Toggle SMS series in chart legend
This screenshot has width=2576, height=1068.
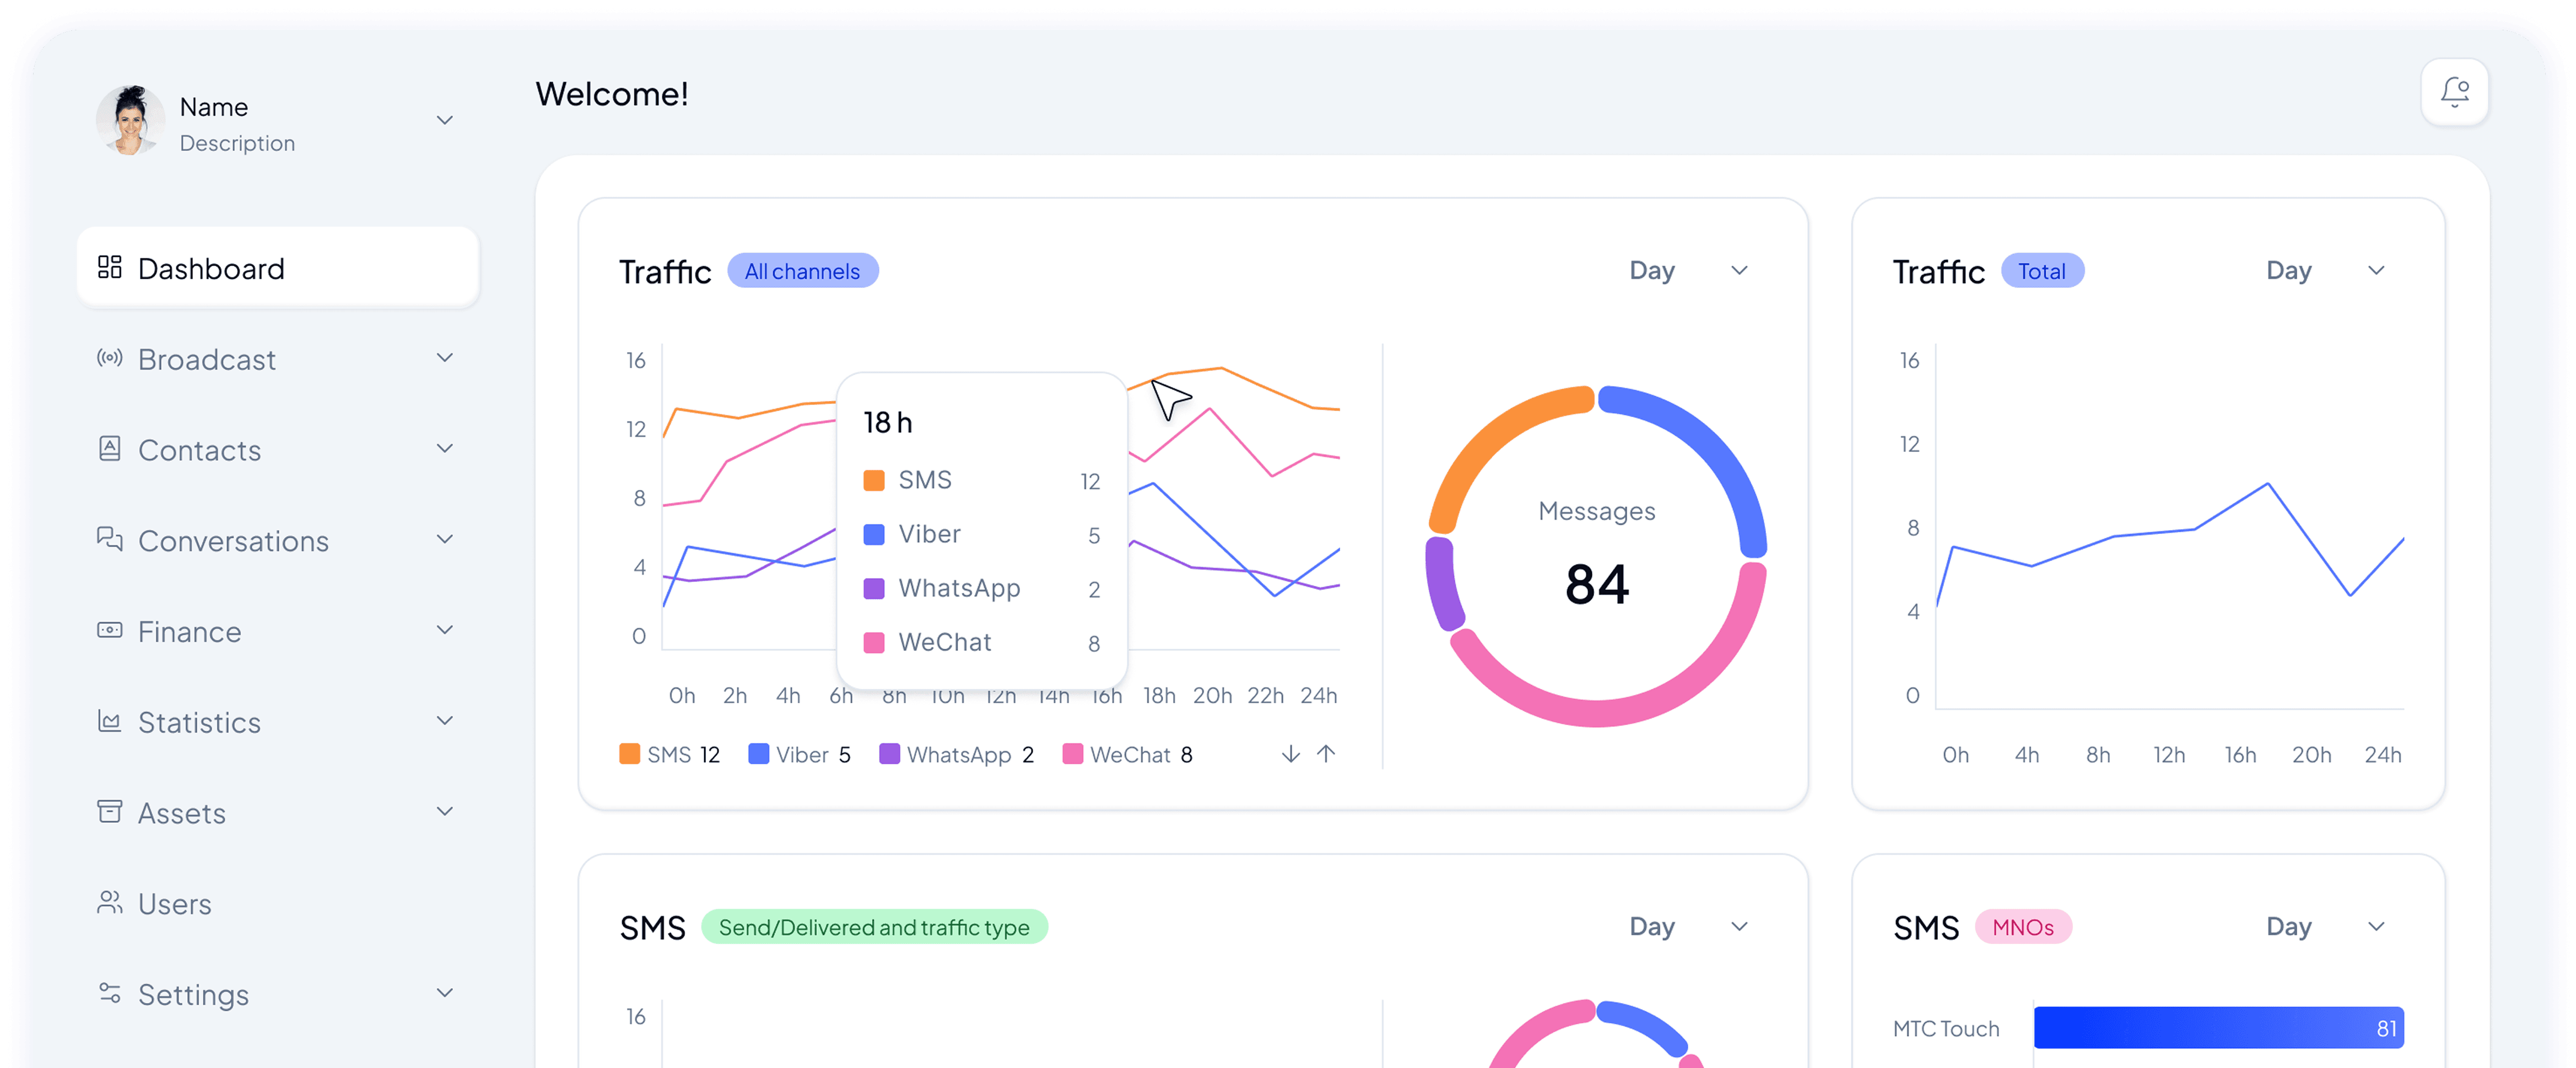[x=668, y=755]
